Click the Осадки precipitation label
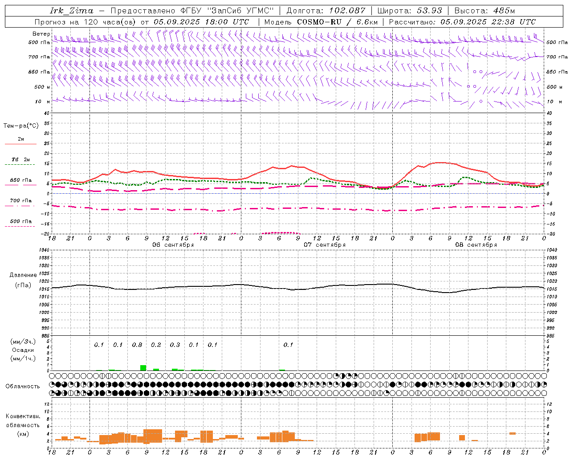The height and width of the screenshot is (456, 570). click(x=23, y=350)
